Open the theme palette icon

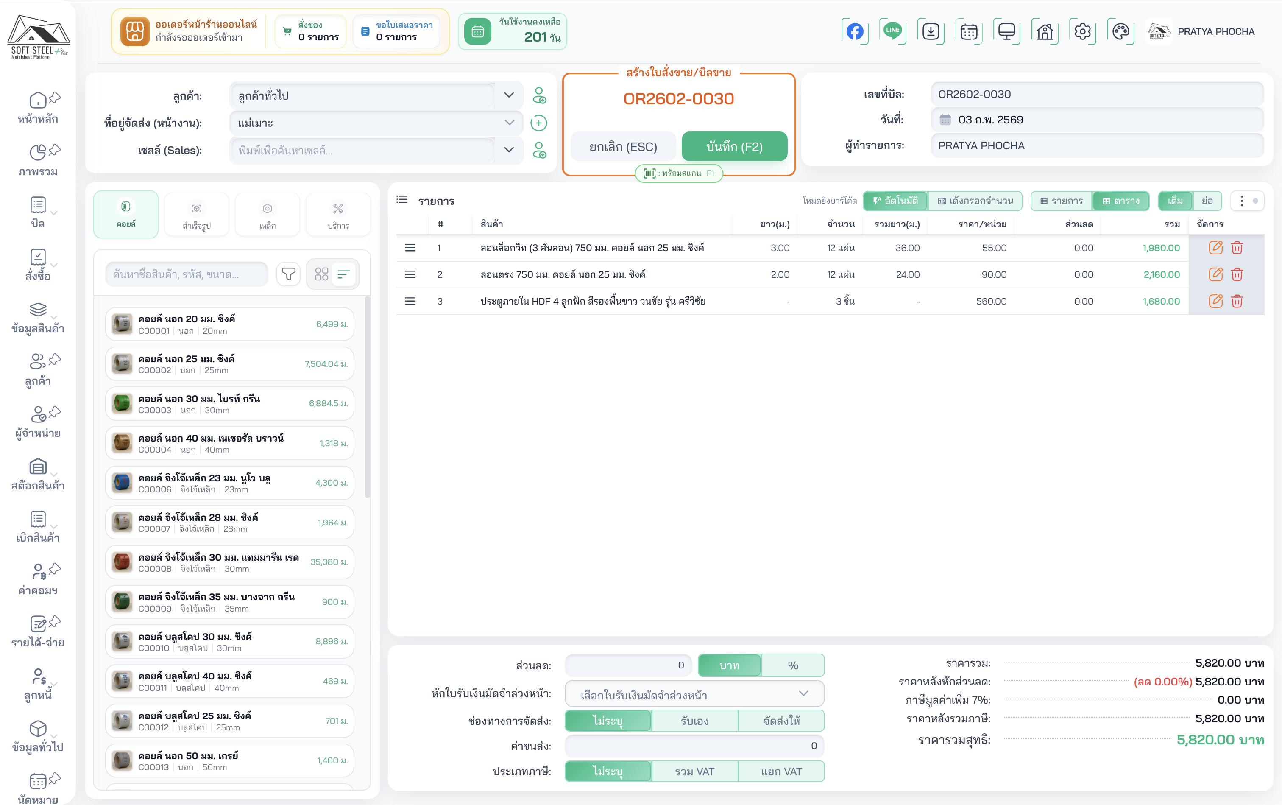(1120, 31)
